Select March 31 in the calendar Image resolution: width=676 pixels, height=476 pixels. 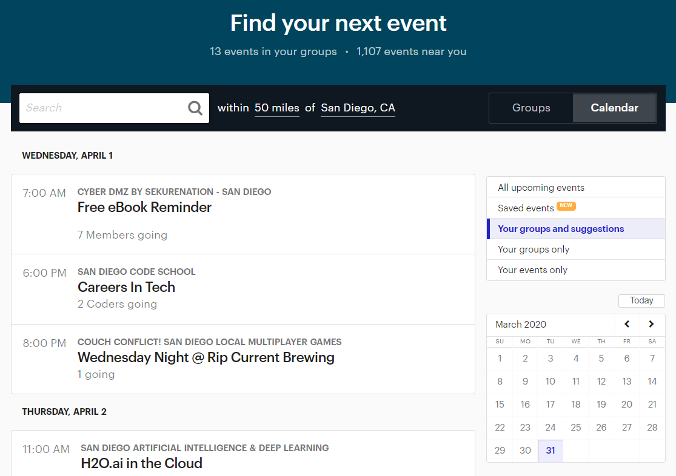pos(550,451)
